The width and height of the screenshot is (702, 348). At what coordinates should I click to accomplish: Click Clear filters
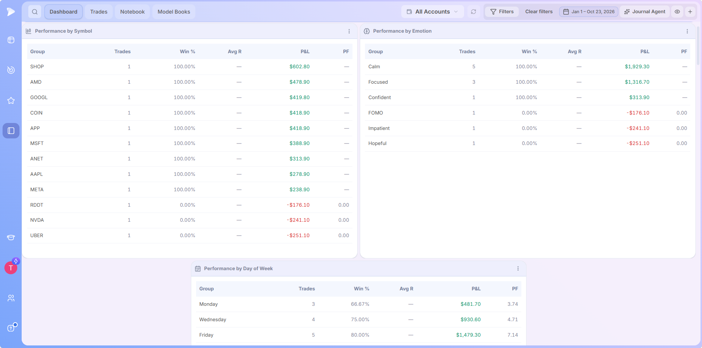click(x=539, y=12)
